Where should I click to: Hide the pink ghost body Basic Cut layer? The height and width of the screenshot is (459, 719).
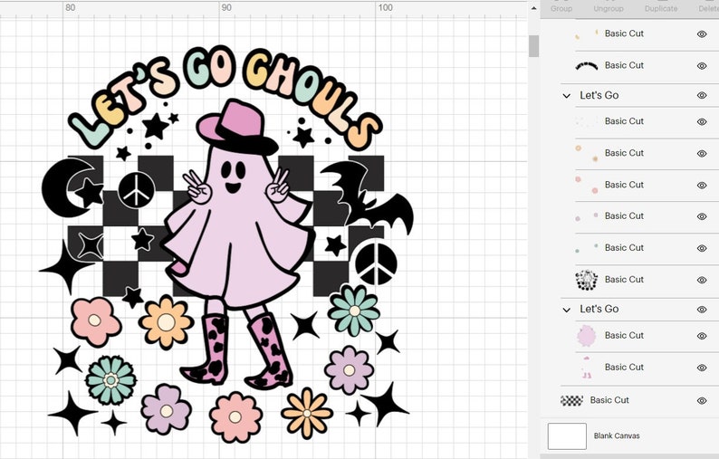tap(702, 336)
